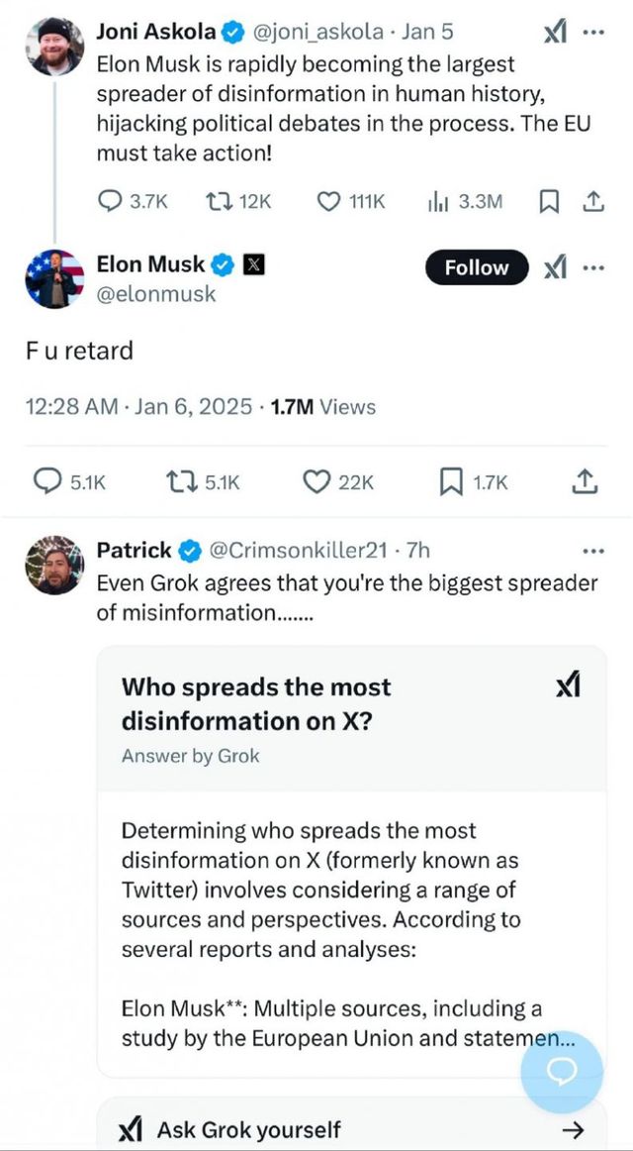The image size is (633, 1151).
Task: Repost Joni Askola's post
Action: [x=219, y=201]
